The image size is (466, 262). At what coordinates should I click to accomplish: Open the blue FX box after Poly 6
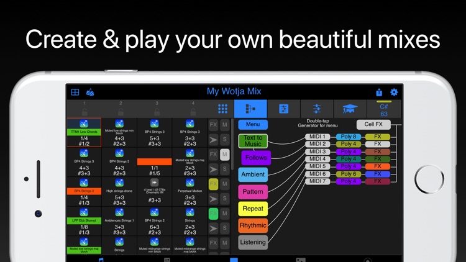[377, 174]
